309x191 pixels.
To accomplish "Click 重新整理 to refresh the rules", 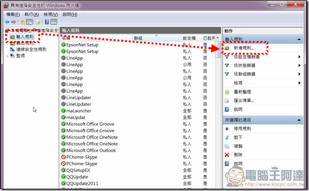I will pyautogui.click(x=242, y=92).
